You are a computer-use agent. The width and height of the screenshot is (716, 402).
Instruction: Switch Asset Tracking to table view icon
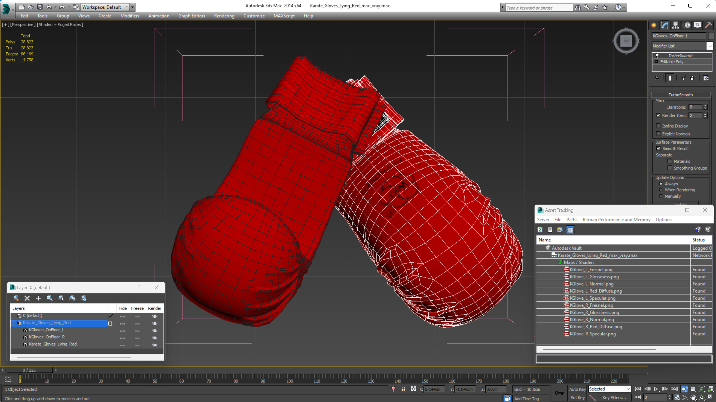point(570,230)
